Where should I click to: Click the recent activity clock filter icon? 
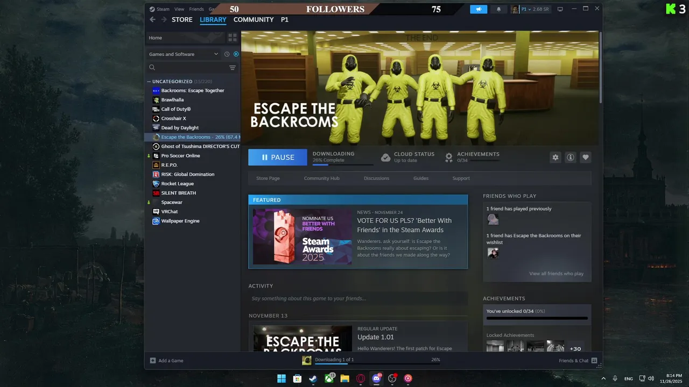227,54
